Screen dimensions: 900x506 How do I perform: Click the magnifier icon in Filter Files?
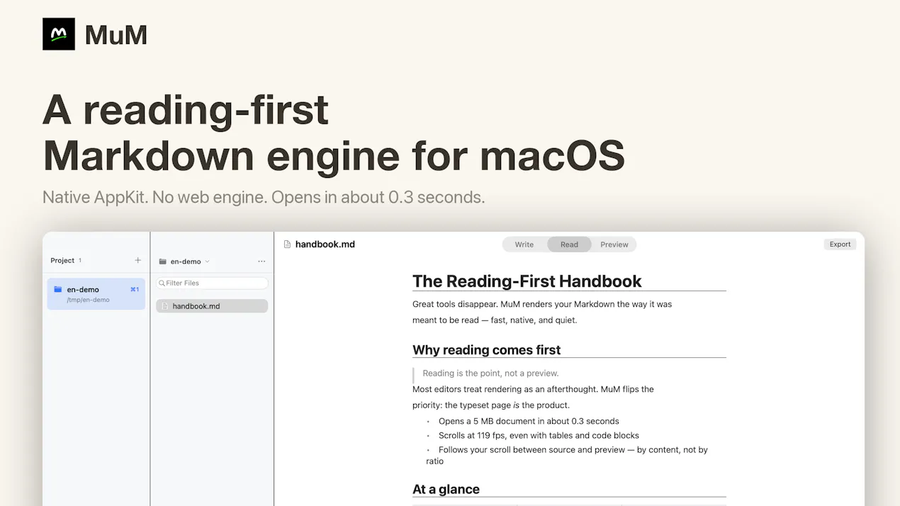pos(162,283)
